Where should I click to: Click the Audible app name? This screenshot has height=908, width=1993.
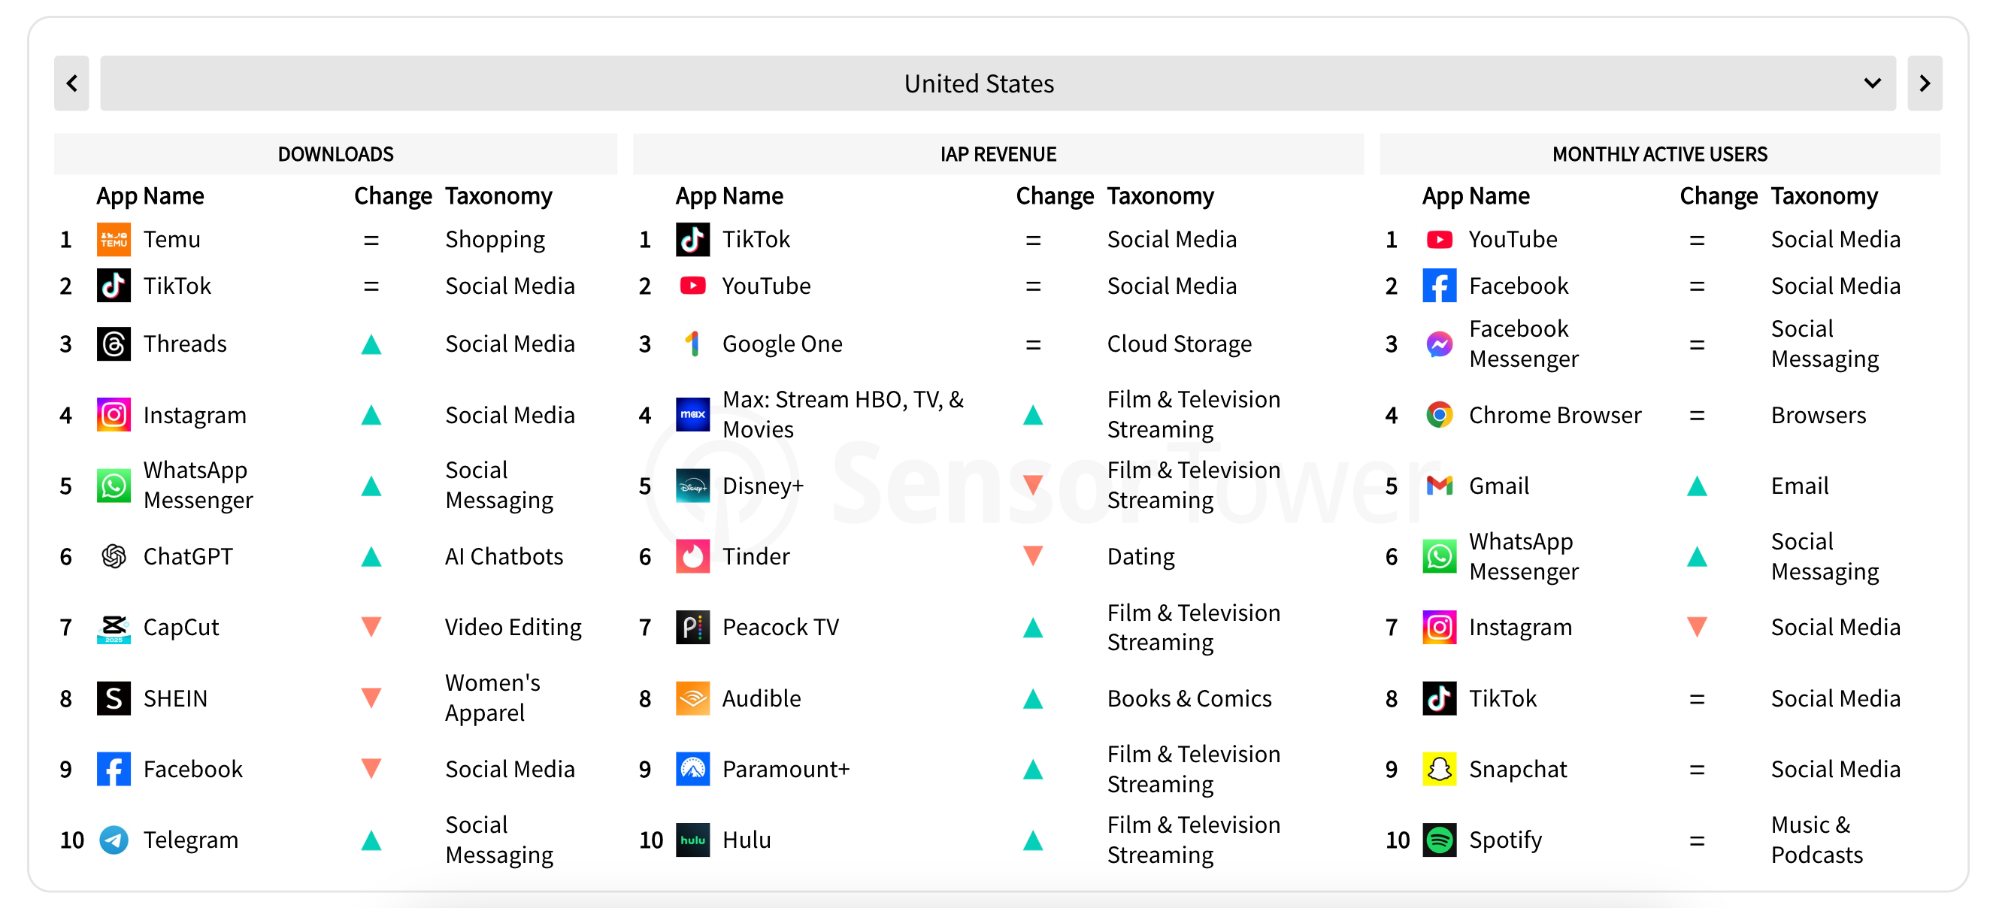pos(762,698)
